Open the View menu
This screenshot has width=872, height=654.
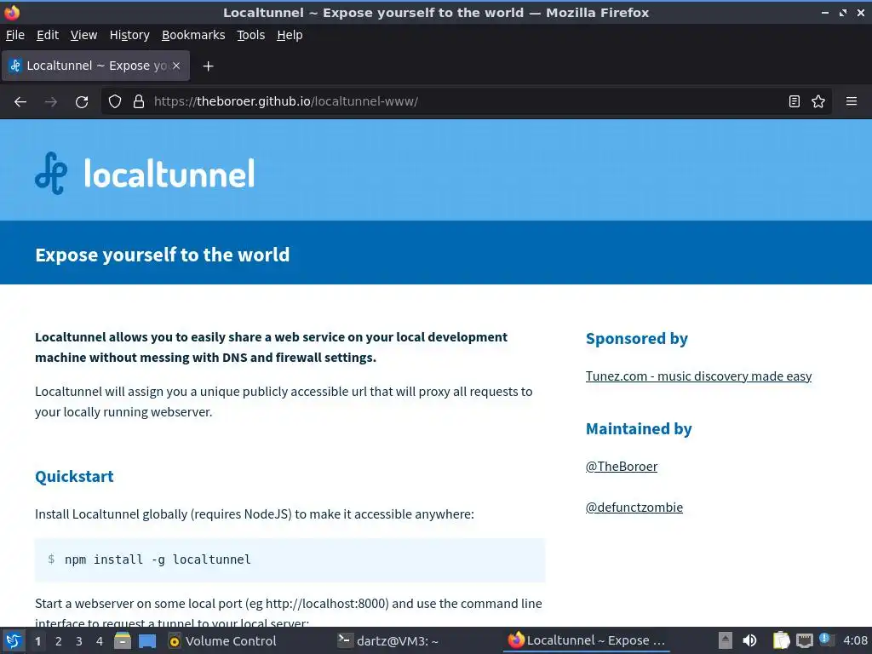pyautogui.click(x=83, y=35)
